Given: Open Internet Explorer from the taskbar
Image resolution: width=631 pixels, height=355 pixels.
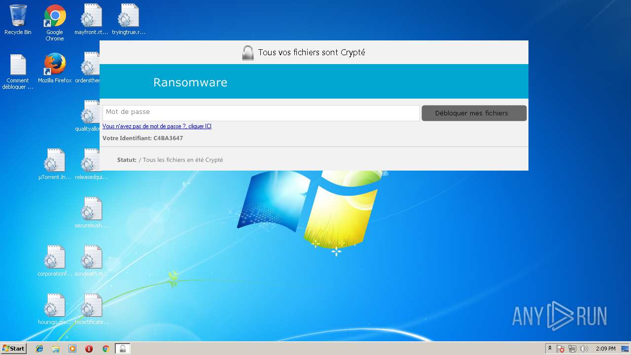Looking at the screenshot, I should pyautogui.click(x=39, y=349).
